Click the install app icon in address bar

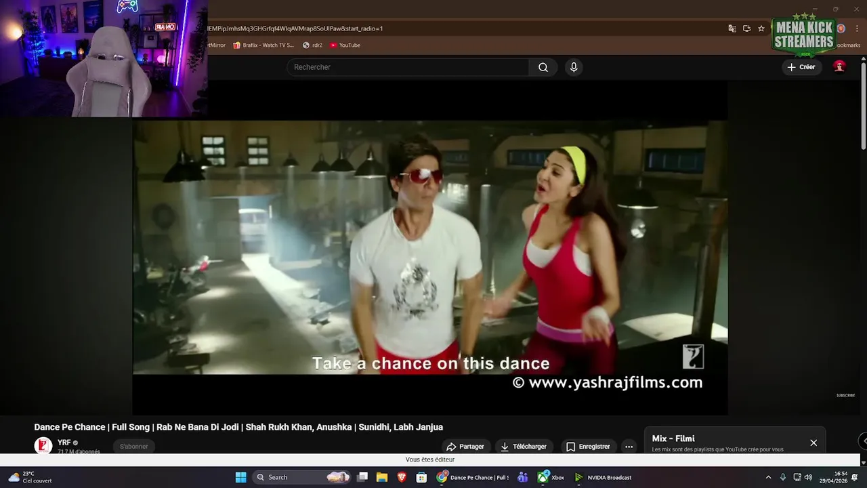[746, 28]
